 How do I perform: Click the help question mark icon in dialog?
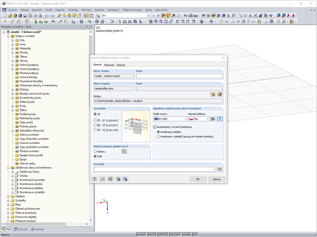(94, 179)
